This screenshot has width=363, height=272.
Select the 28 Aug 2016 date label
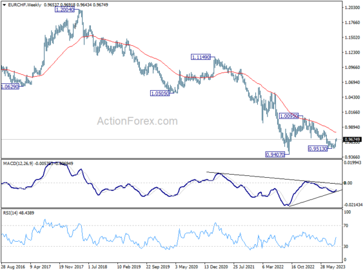(x=13, y=267)
